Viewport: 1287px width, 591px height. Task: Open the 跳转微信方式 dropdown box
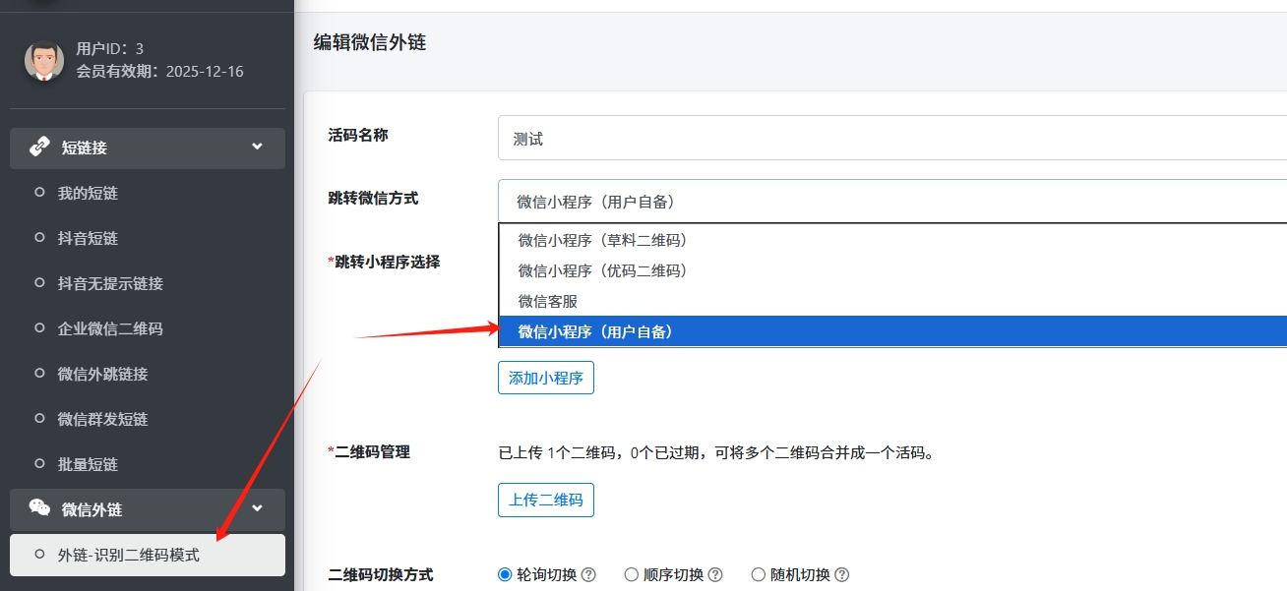pyautogui.click(x=891, y=202)
